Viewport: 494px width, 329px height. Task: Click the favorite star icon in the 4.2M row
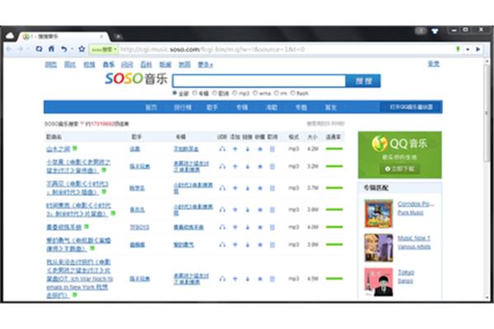click(260, 149)
